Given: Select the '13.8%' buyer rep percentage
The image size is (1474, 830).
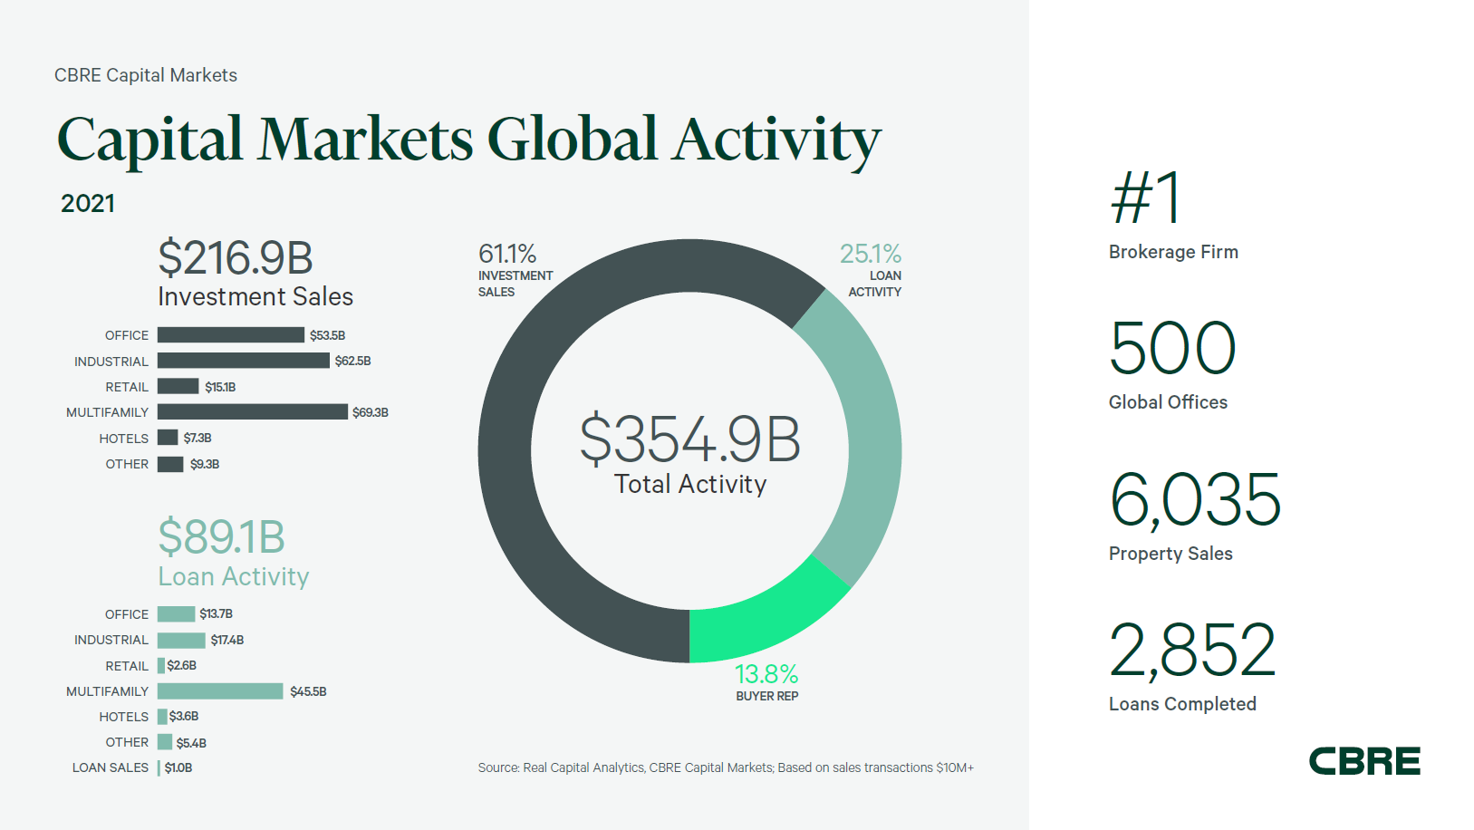Looking at the screenshot, I should click(766, 674).
